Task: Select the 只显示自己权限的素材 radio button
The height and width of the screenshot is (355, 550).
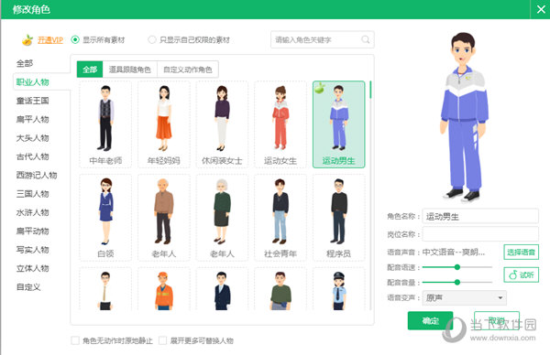Action: [152, 40]
